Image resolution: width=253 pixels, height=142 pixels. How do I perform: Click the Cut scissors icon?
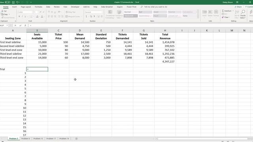pos(2,11)
